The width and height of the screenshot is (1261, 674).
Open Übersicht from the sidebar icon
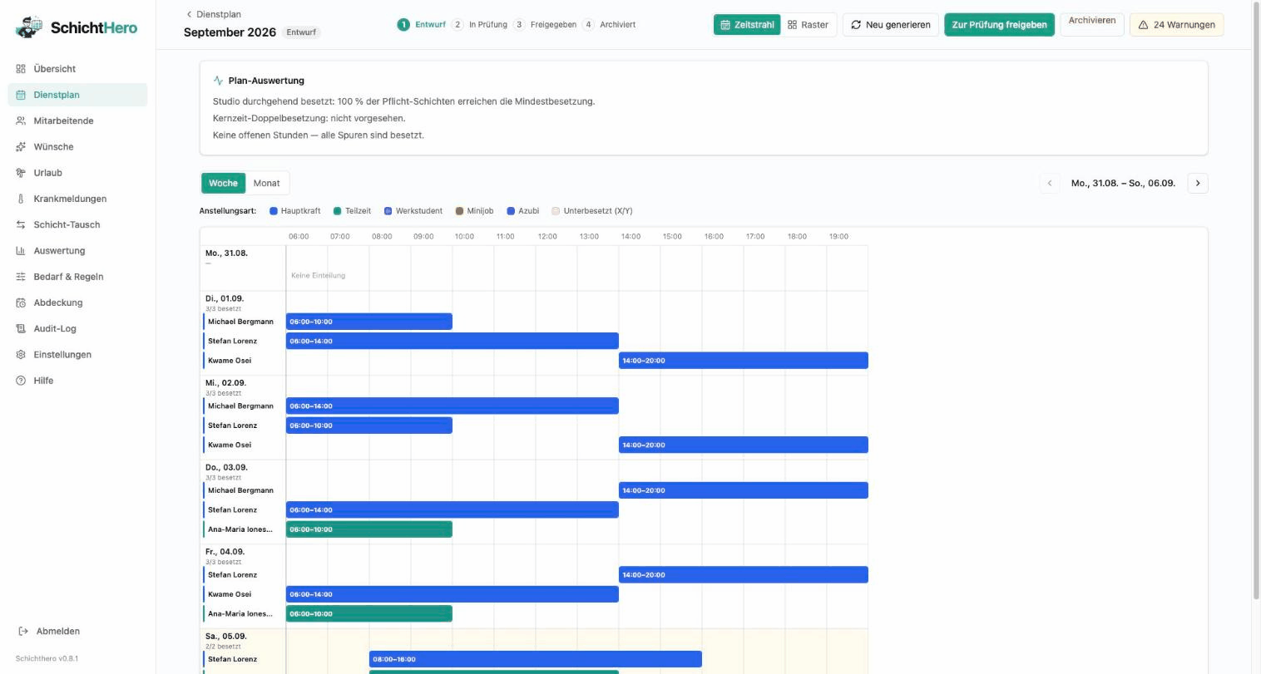pos(21,69)
